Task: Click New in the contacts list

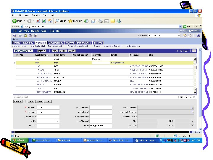Action: (x=55, y=51)
